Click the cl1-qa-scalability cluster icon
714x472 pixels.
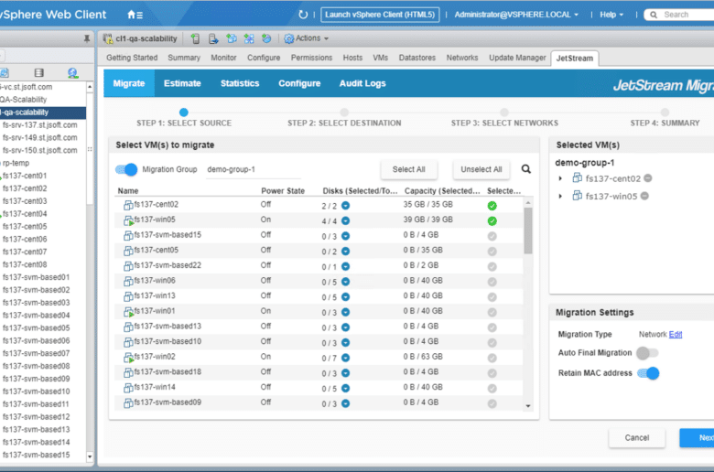click(x=108, y=38)
